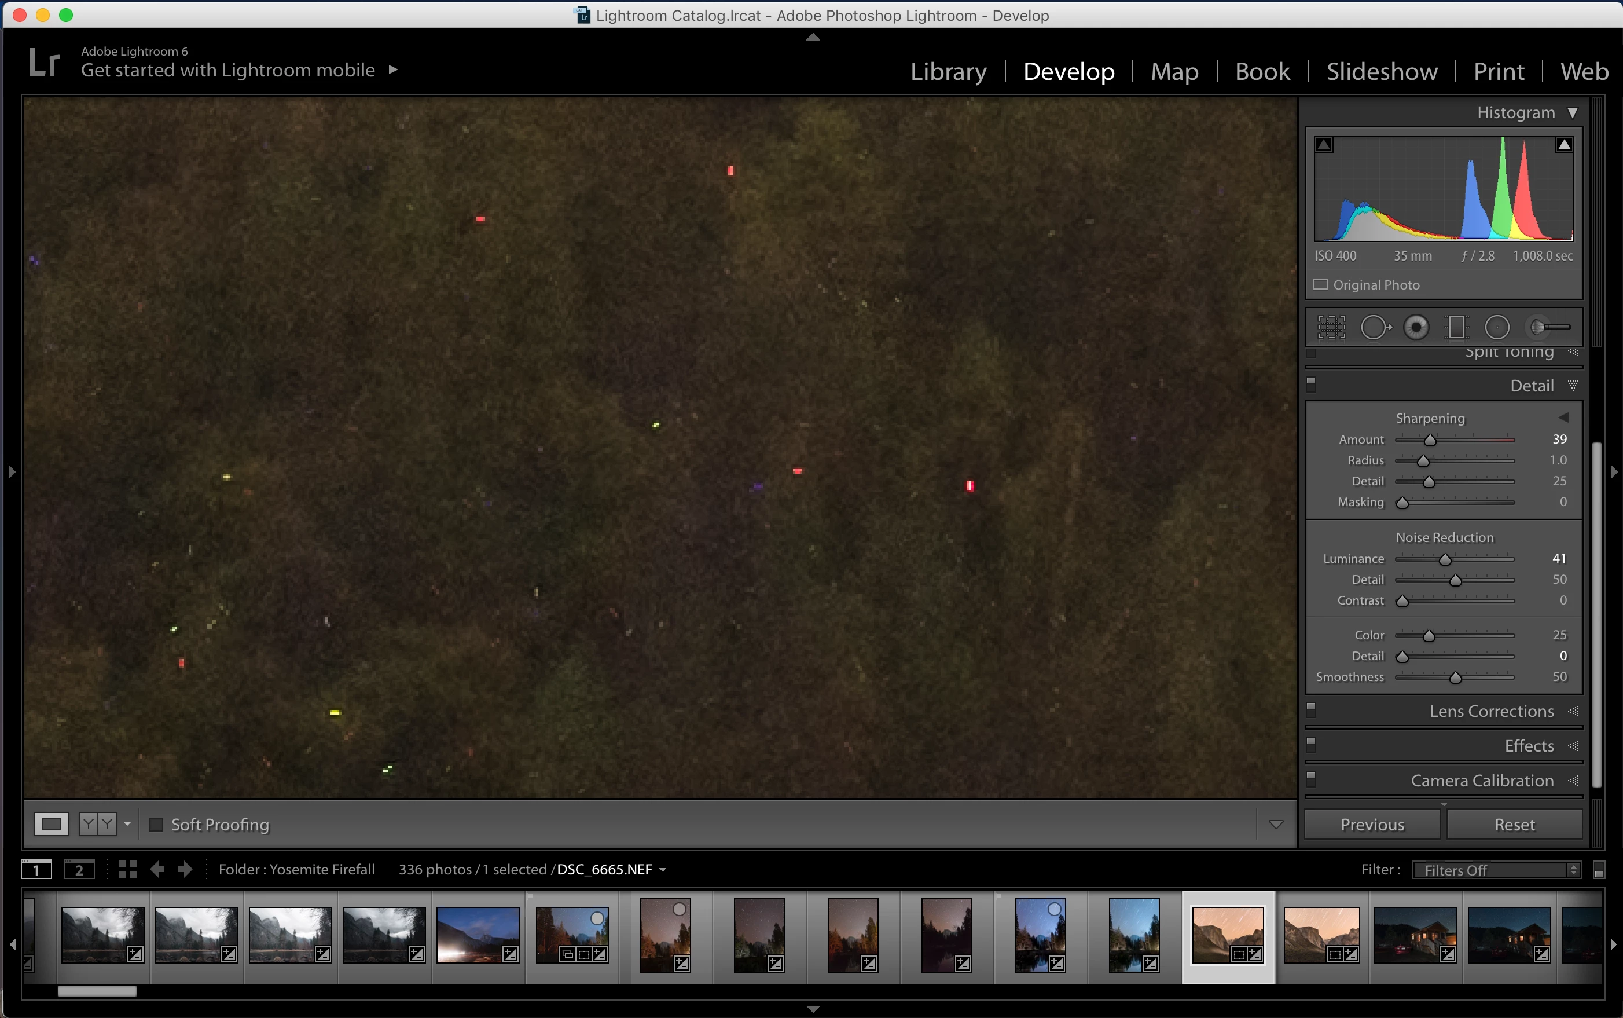
Task: Go to the next photo with forward arrow
Action: click(x=185, y=869)
